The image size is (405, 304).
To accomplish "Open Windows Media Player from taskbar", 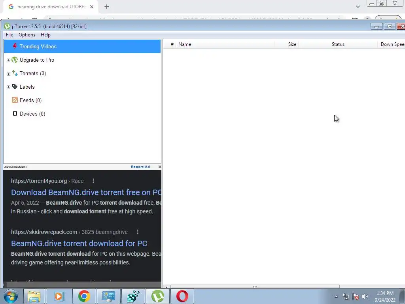I will [x=59, y=296].
